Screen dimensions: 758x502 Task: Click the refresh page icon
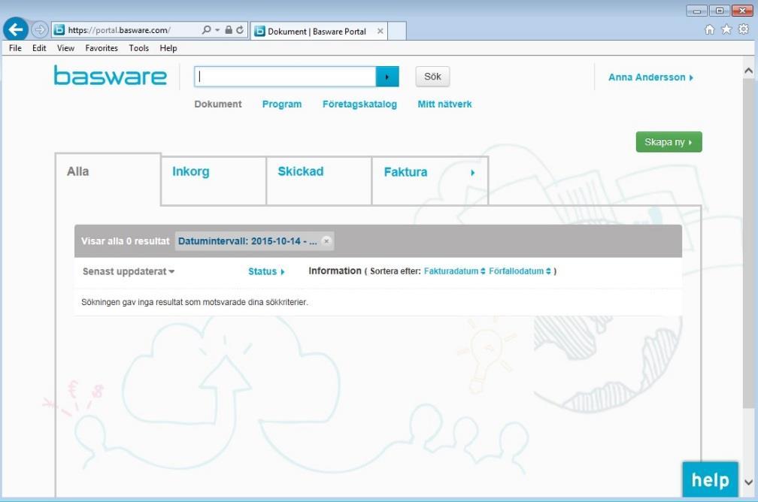click(x=240, y=30)
